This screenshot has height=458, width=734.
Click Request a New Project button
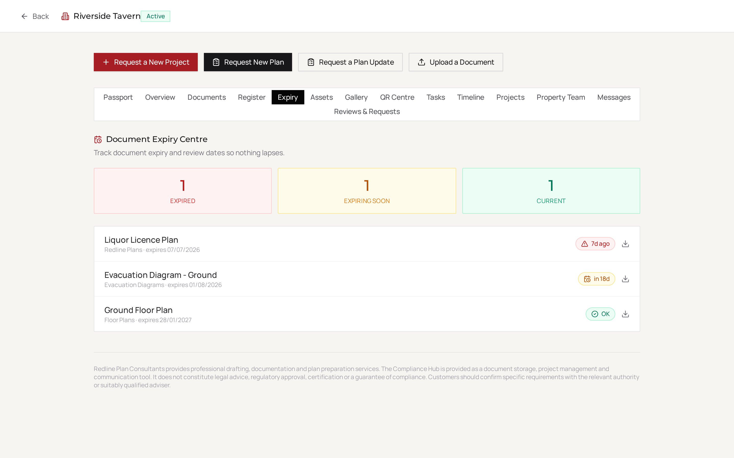click(x=146, y=62)
